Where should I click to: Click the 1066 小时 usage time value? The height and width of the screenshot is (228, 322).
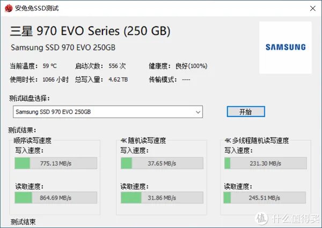(55, 79)
